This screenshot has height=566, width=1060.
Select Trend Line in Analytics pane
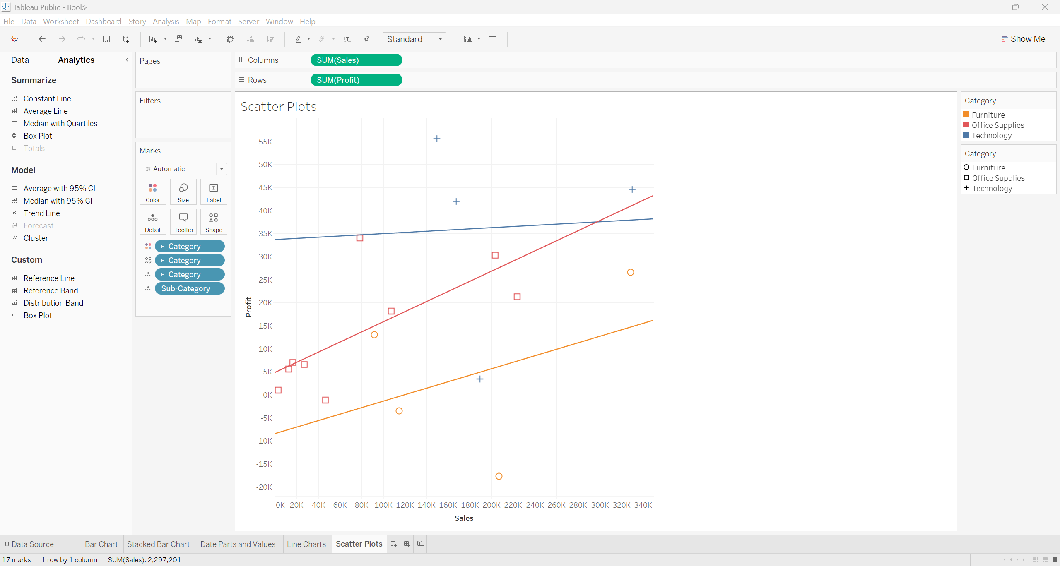(41, 213)
